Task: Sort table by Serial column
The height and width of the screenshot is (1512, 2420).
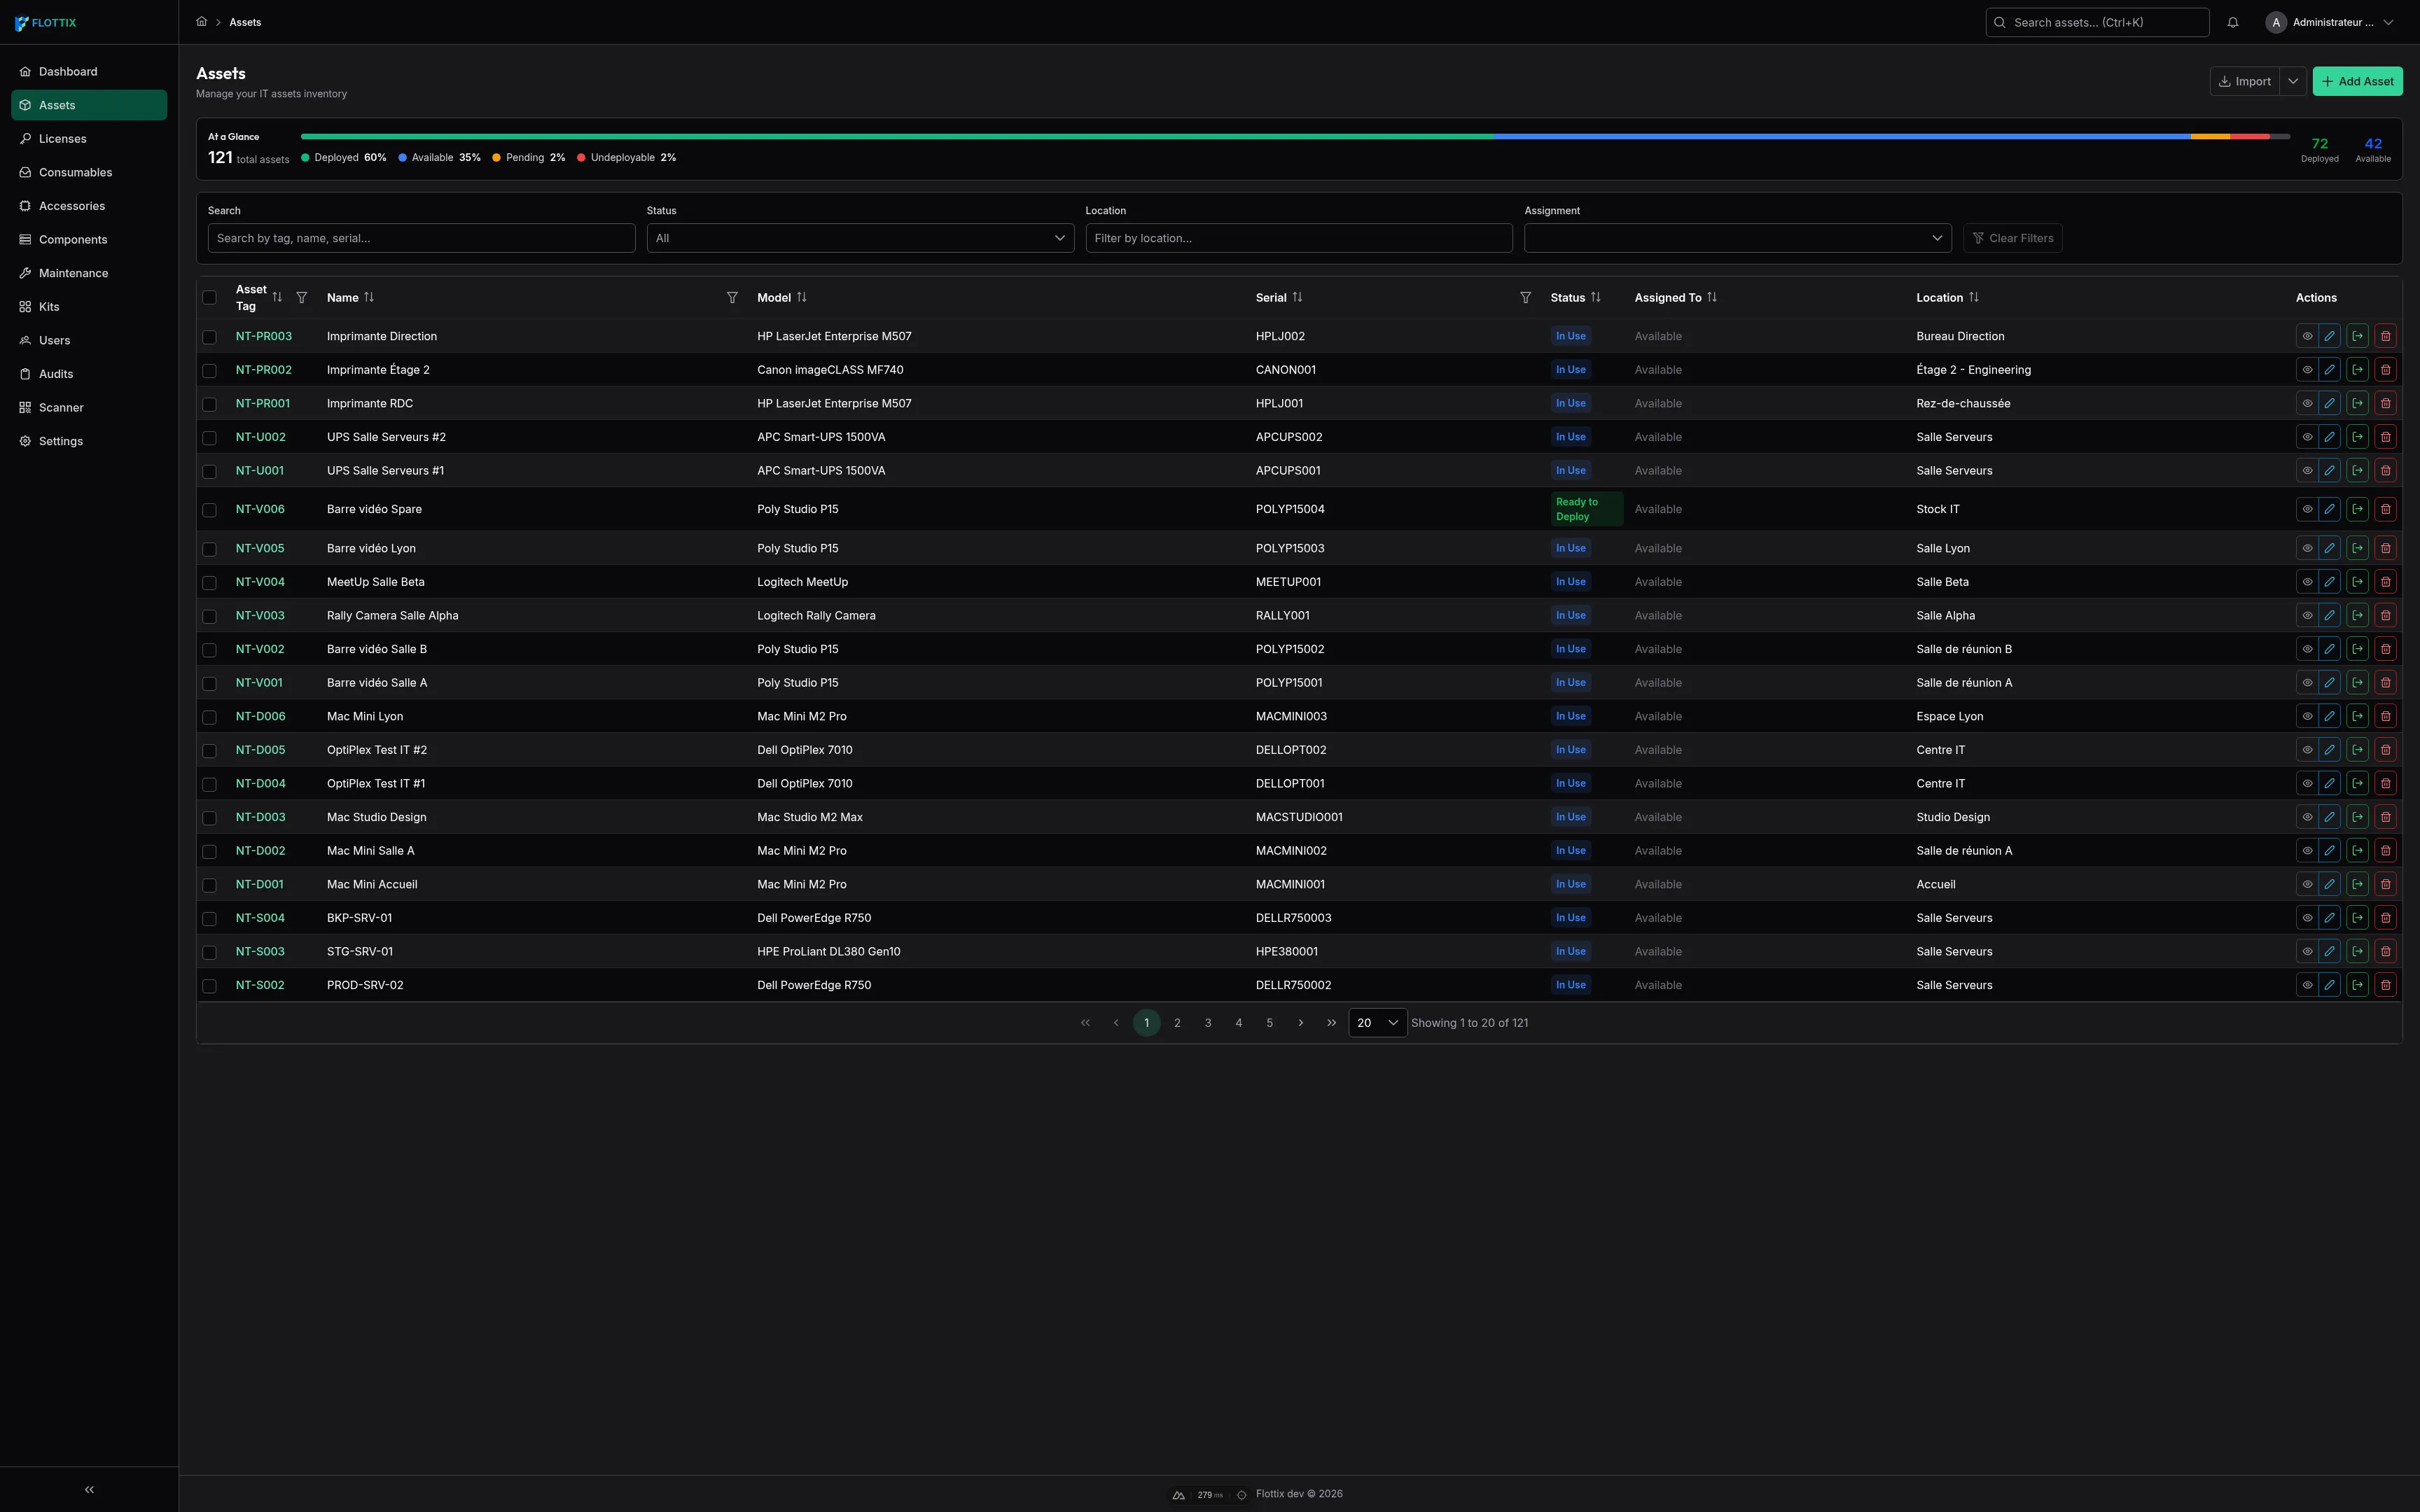Action: (x=1297, y=297)
